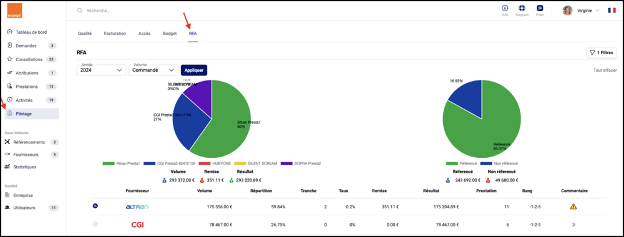Click Tout effacer link

pyautogui.click(x=605, y=70)
